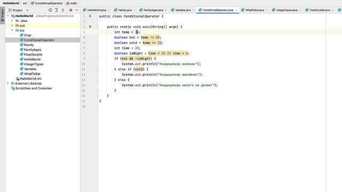Click src in the navigation breadcrumb
The height and width of the screenshot is (192, 342).
click(x=25, y=3)
